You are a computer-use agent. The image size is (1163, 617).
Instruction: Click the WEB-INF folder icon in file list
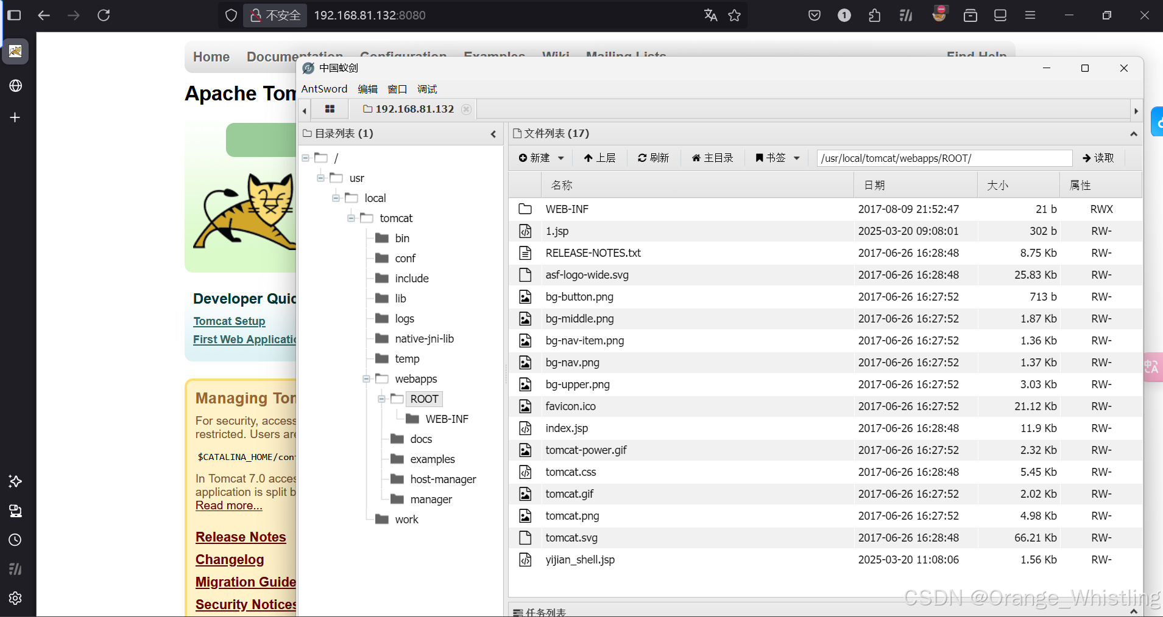(x=525, y=209)
